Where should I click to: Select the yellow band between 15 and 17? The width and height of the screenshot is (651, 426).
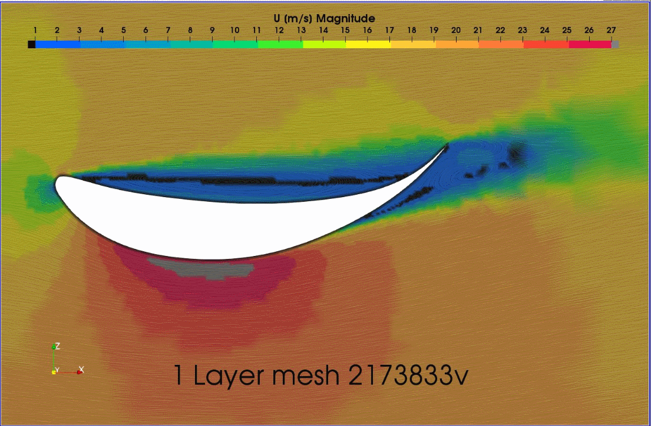368,44
